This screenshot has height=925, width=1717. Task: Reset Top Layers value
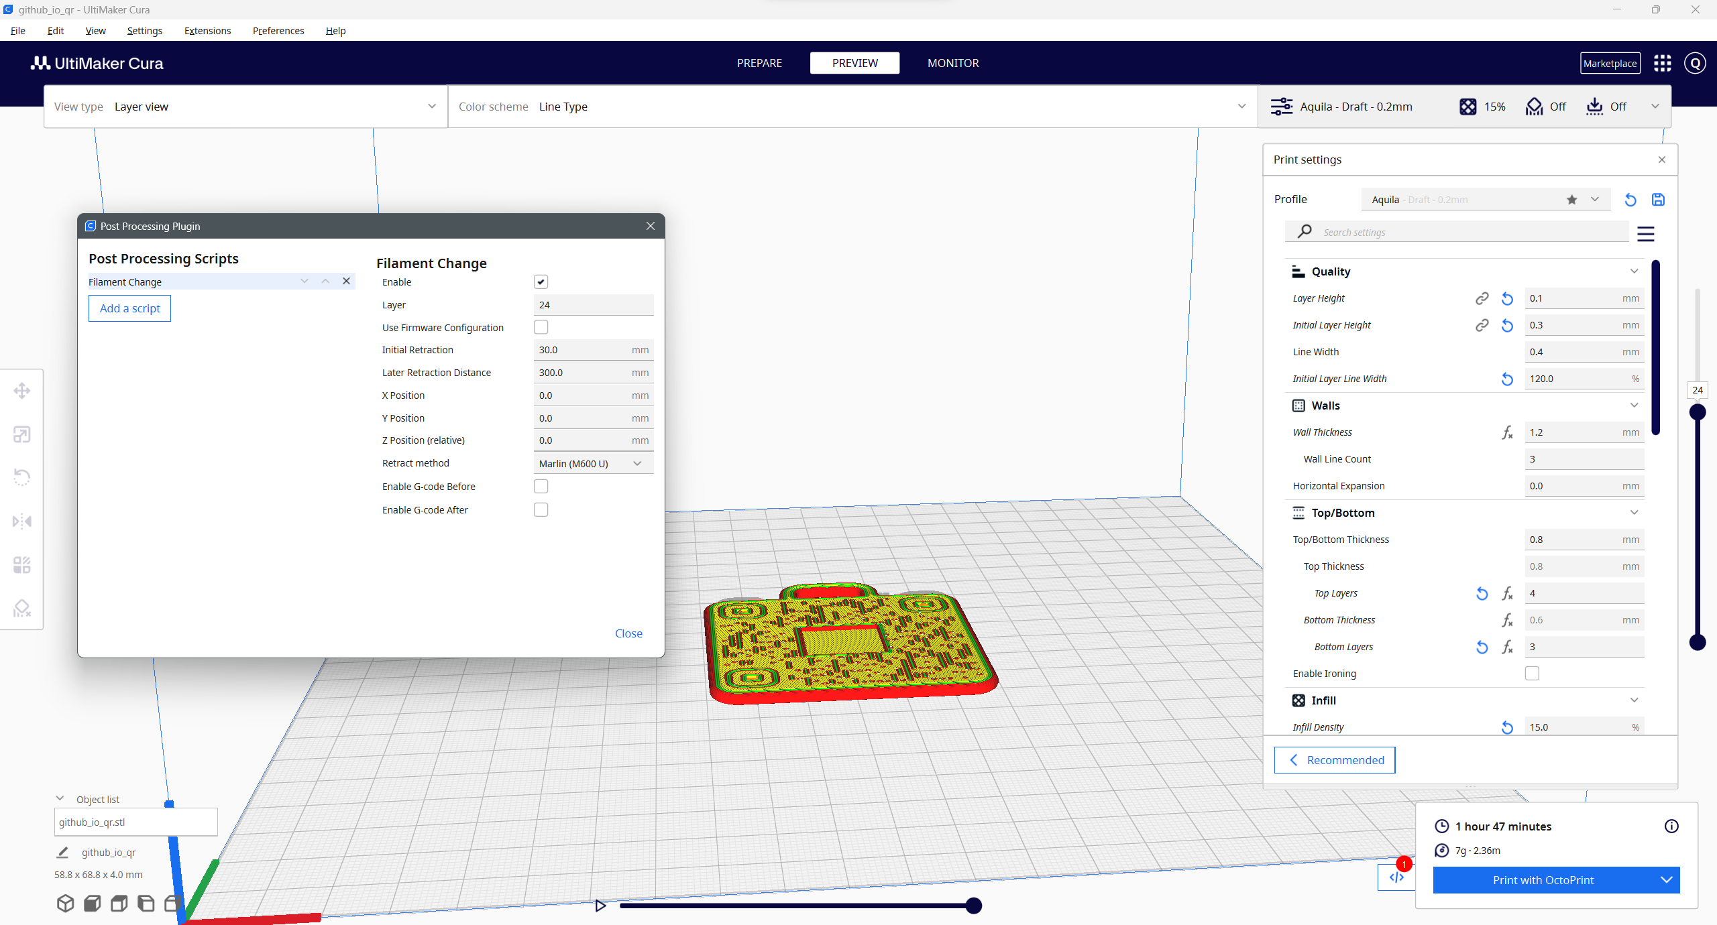(x=1482, y=593)
